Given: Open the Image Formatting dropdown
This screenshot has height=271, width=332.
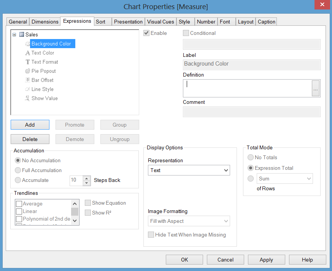Looking at the screenshot, I should tap(189, 221).
